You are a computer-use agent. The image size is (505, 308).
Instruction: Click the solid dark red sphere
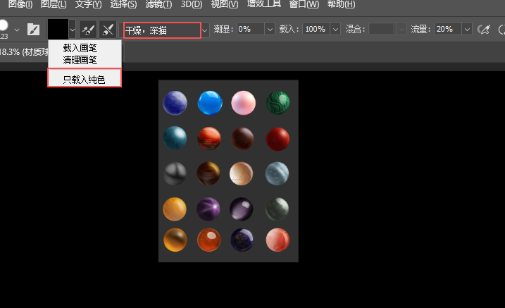click(x=278, y=139)
